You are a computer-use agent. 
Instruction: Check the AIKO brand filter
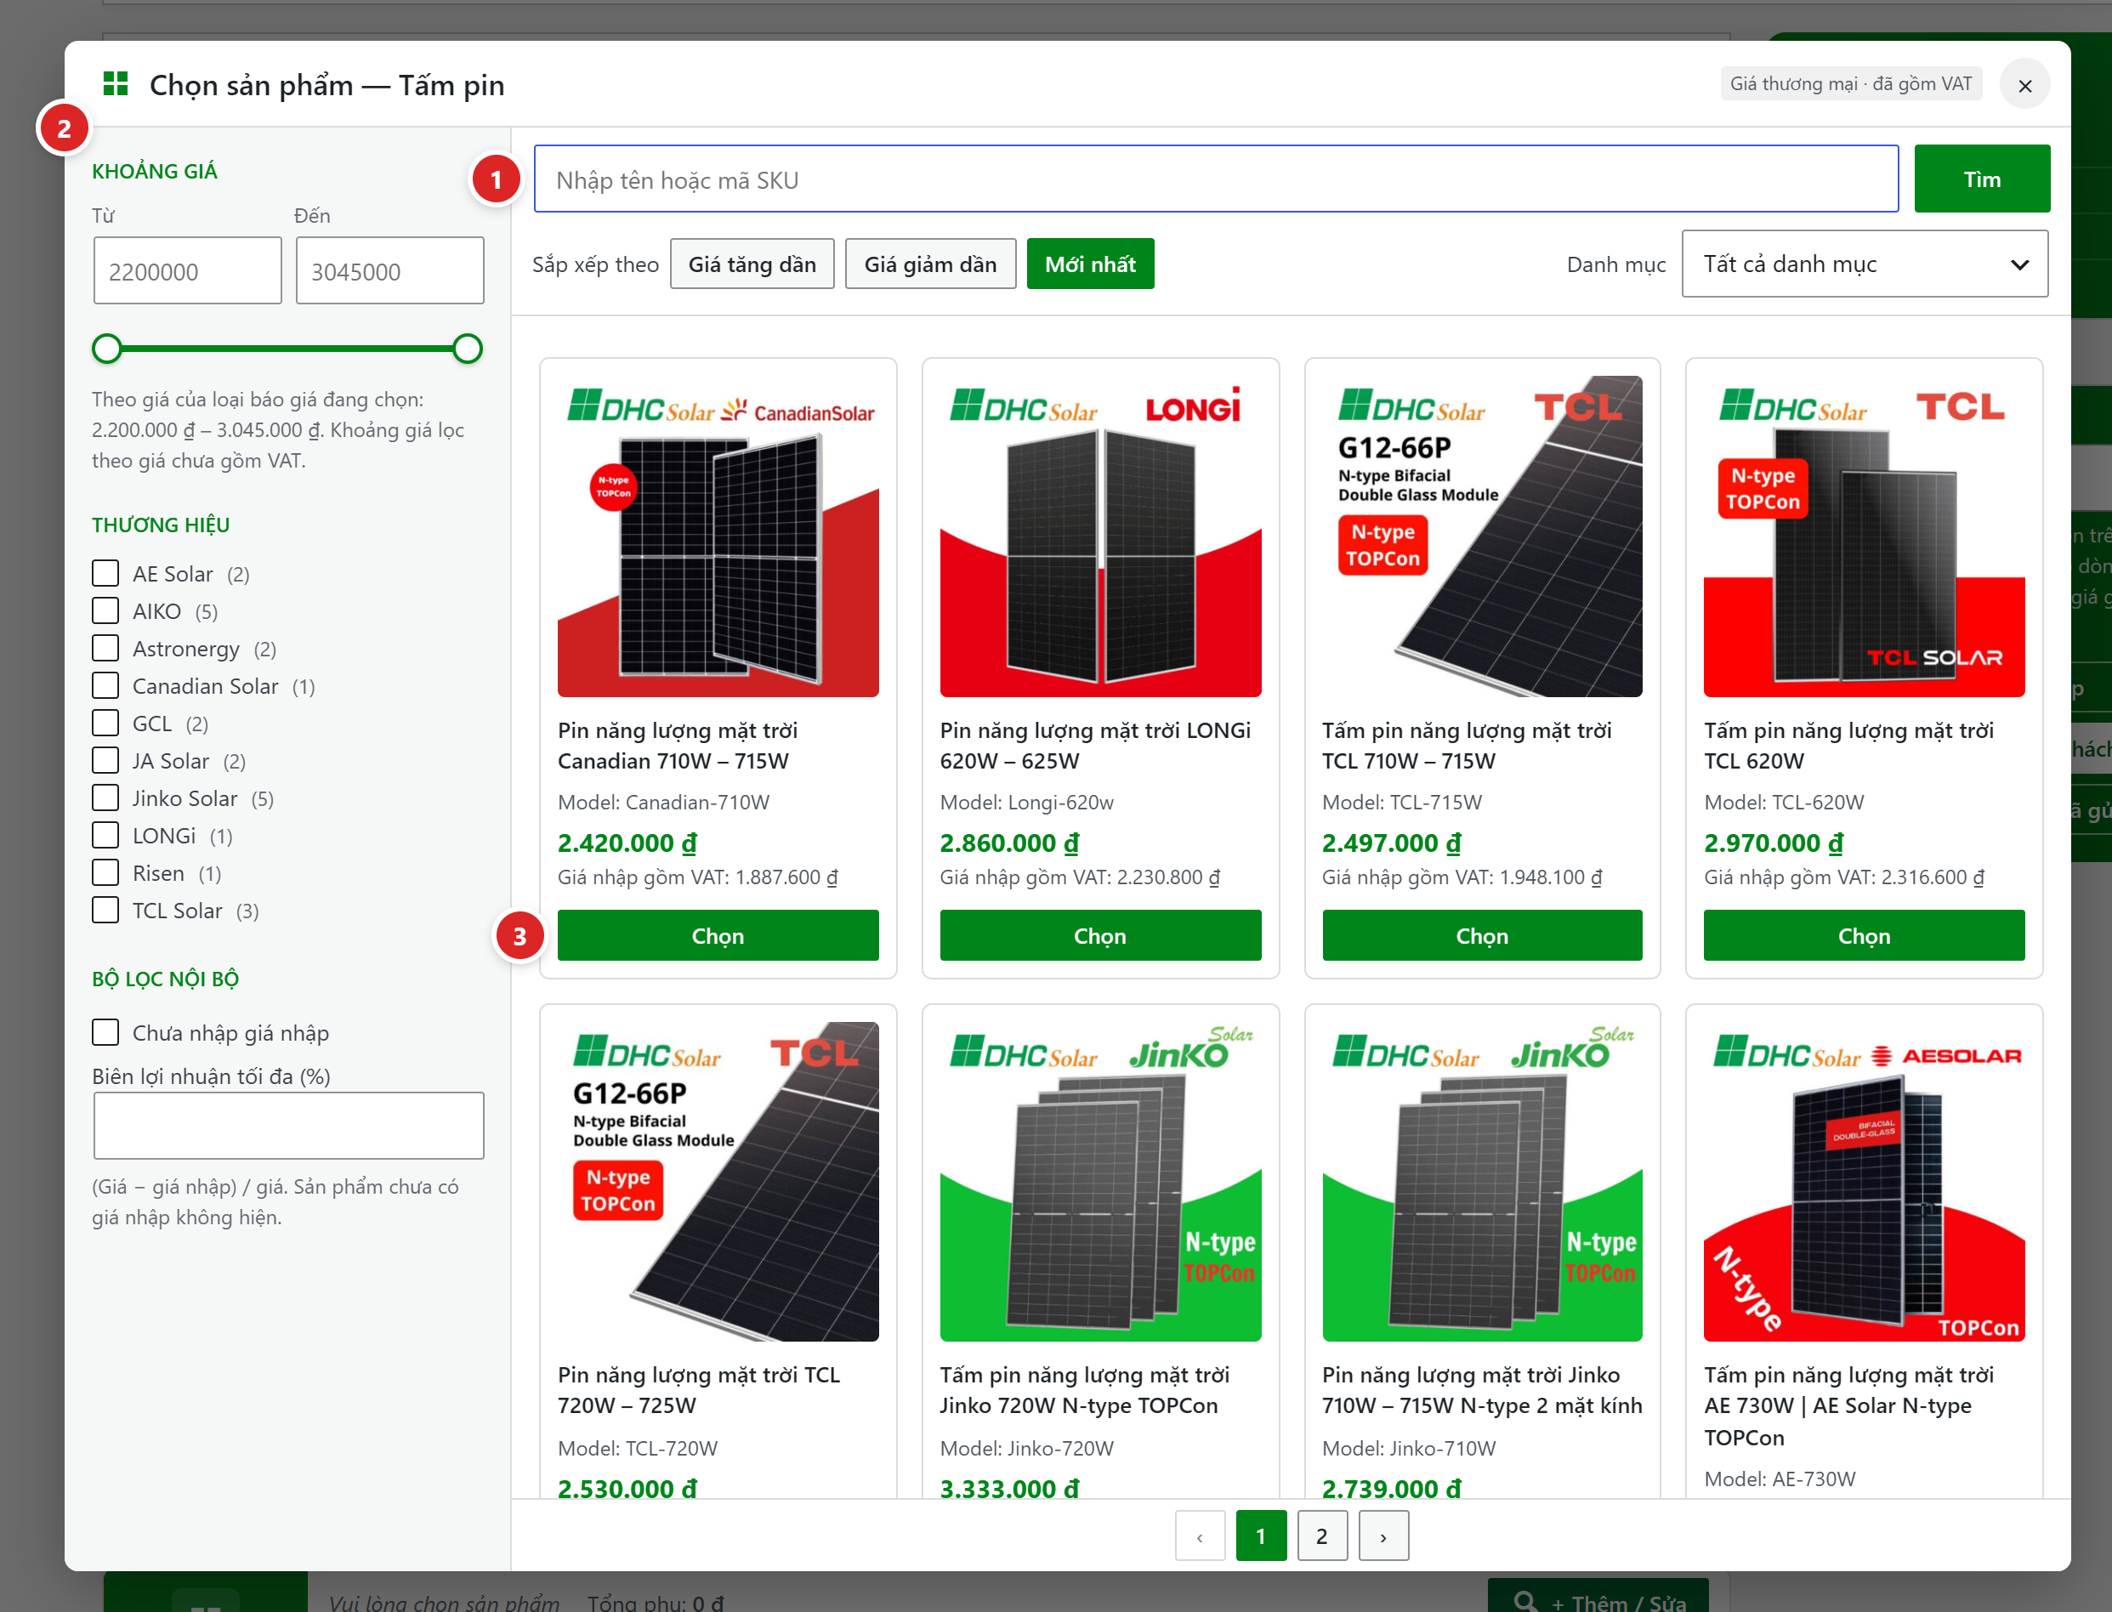[x=105, y=611]
